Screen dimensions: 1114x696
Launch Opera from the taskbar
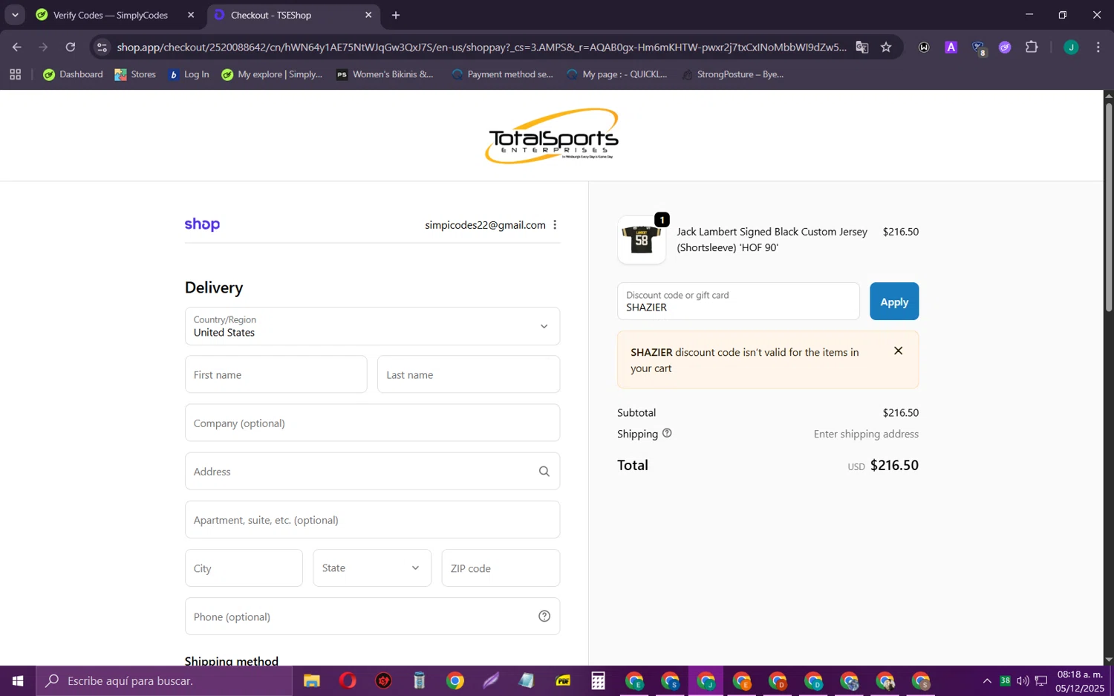tap(348, 680)
